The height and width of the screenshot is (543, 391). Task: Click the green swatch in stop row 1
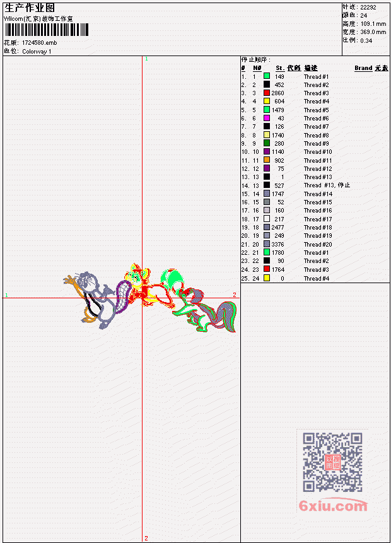(267, 76)
